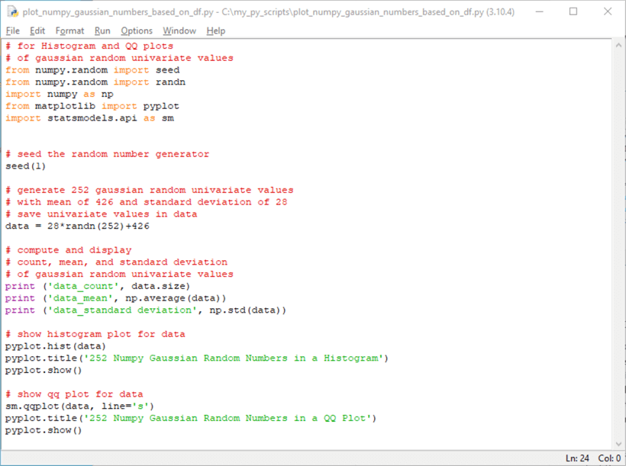Open the Help menu

(216, 31)
